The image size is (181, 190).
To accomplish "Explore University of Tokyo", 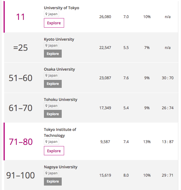I will coord(54,23).
